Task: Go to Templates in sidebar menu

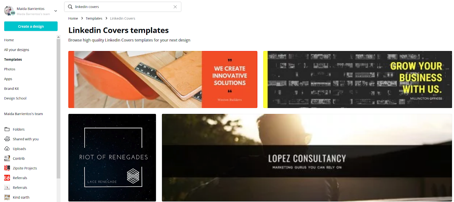Action: coord(13,59)
